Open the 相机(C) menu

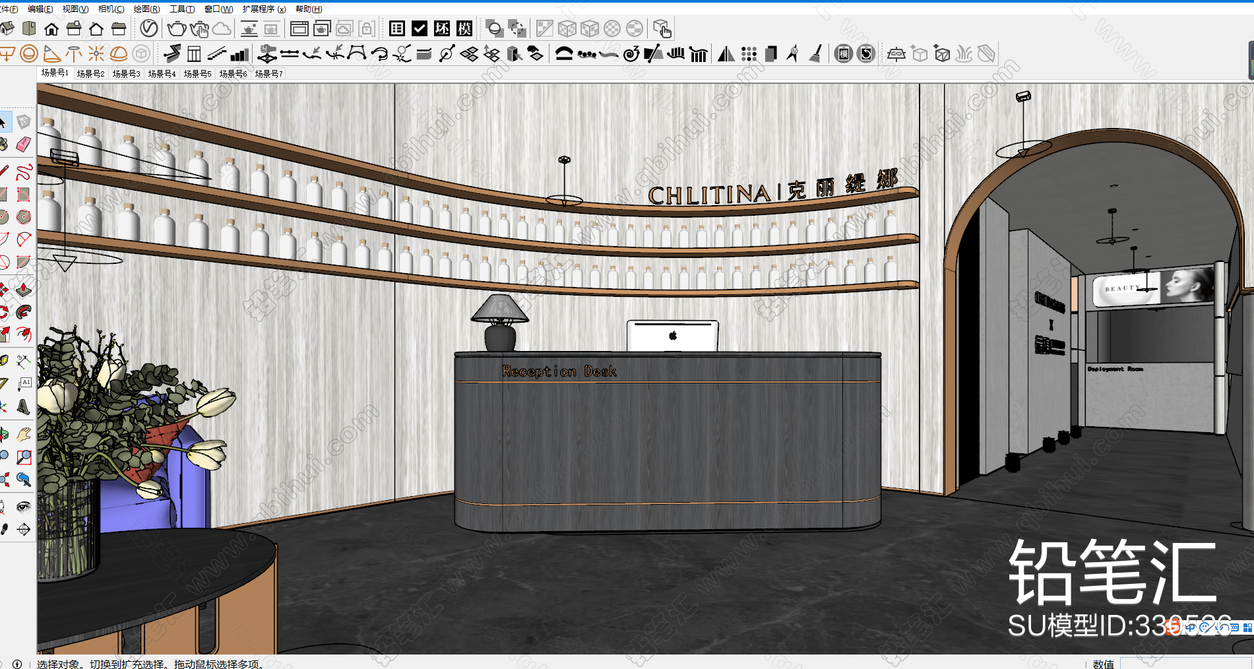(111, 9)
